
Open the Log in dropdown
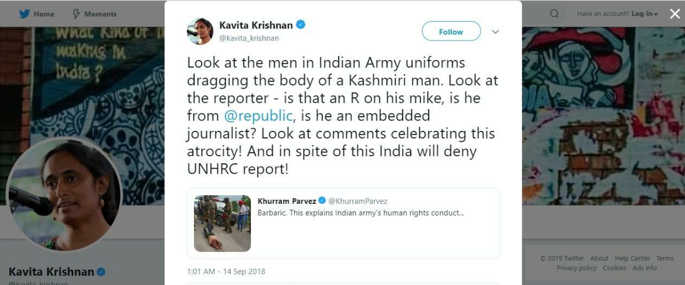(644, 14)
